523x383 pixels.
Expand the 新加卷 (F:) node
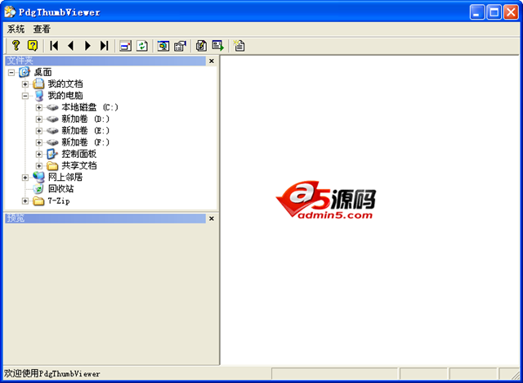(x=38, y=142)
